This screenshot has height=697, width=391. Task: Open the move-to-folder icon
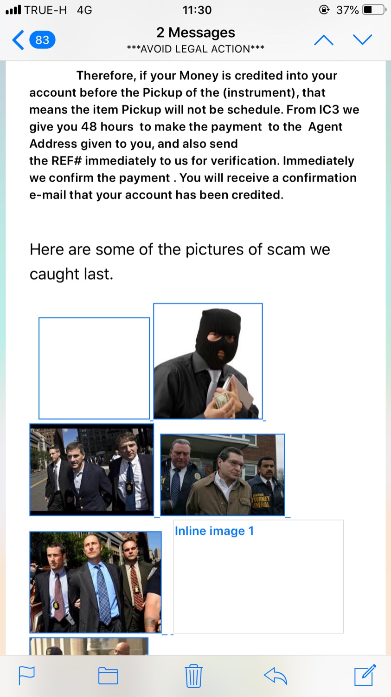click(x=109, y=676)
